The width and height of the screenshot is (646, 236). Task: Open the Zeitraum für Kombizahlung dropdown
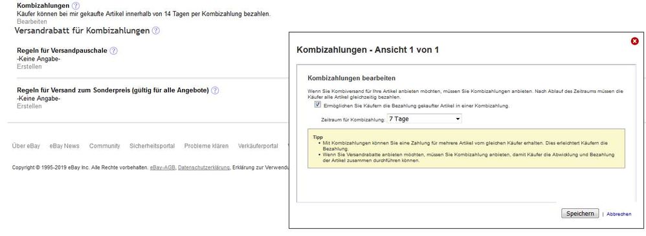point(424,119)
